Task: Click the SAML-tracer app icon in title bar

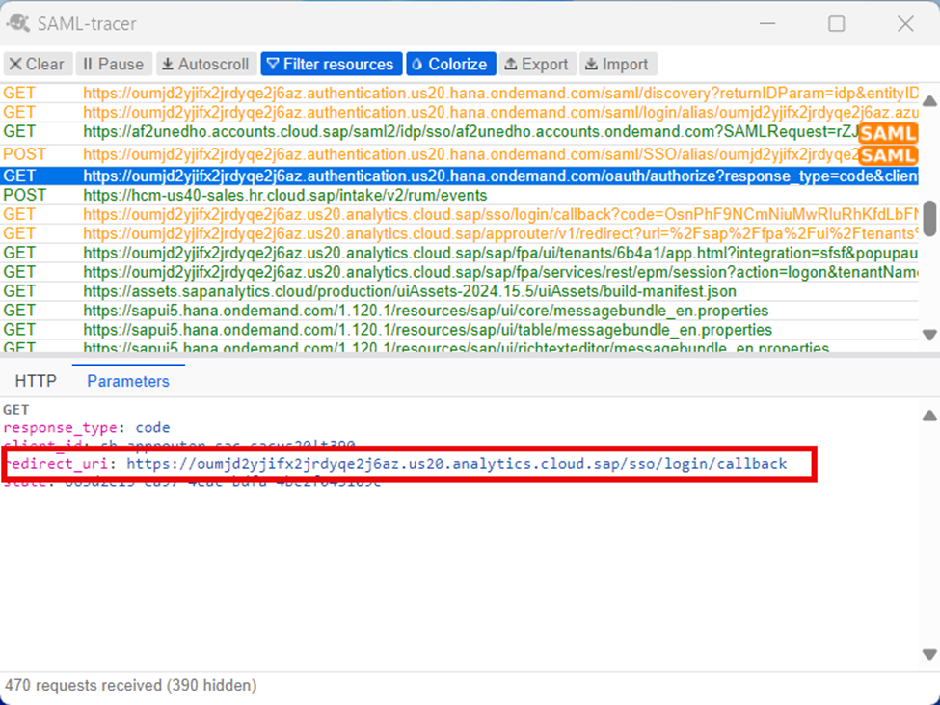Action: [x=18, y=23]
